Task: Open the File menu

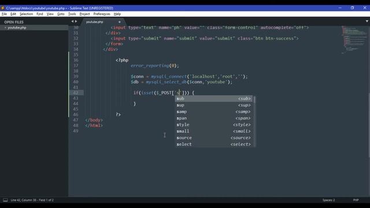Action: (4, 14)
